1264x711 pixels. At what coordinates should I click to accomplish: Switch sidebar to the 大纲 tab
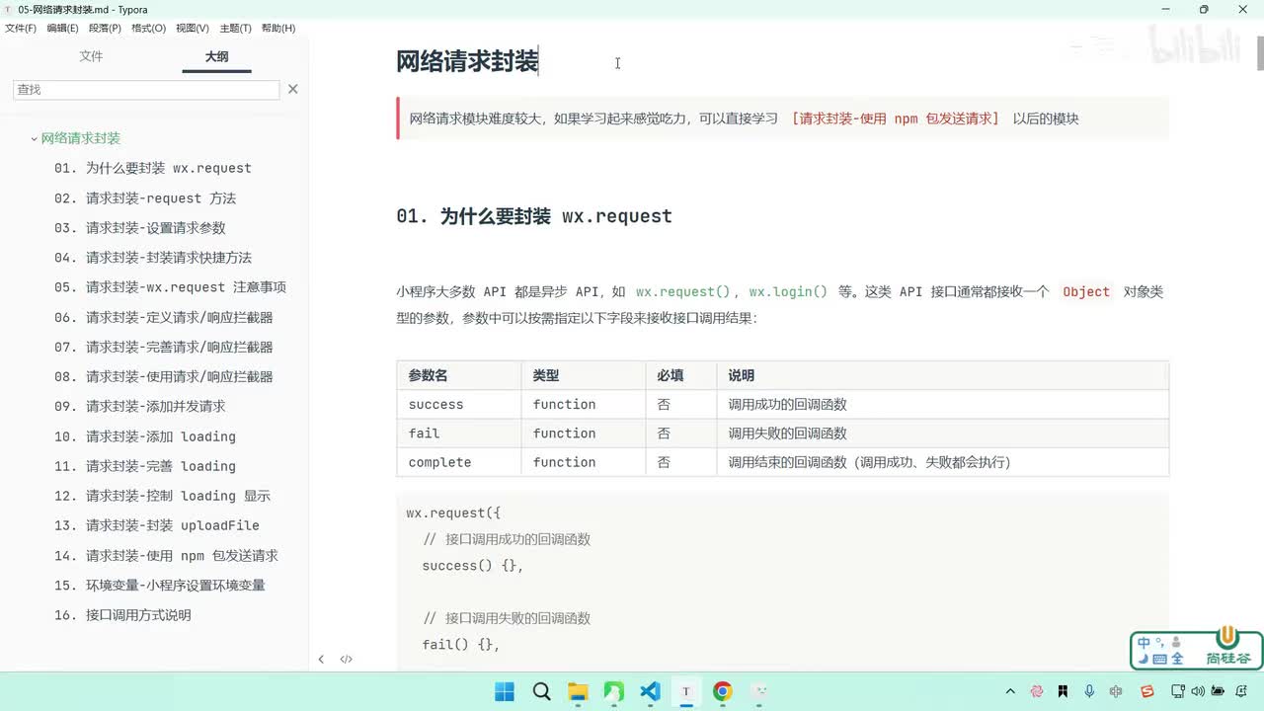tap(216, 56)
